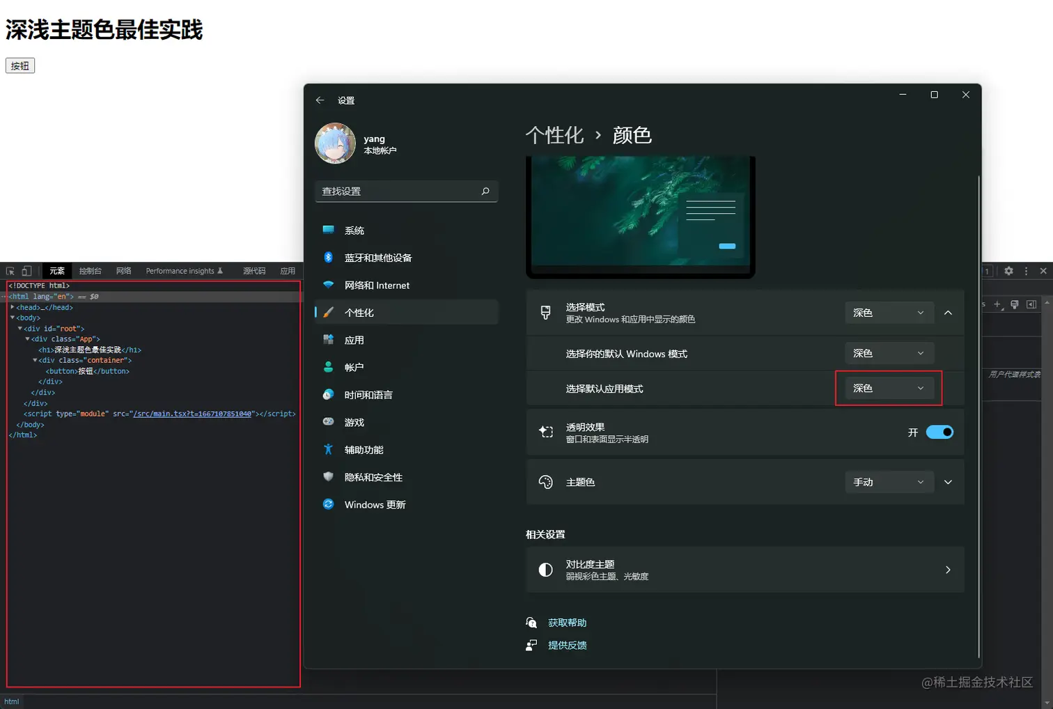
Task: Click the Settings window vertical scrollbar
Action: (978, 416)
